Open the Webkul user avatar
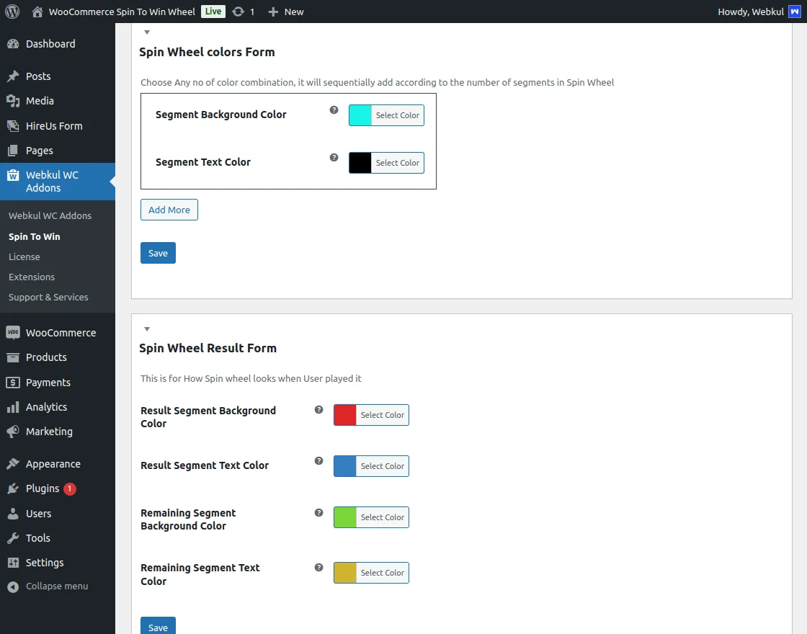The width and height of the screenshot is (807, 634). (795, 12)
